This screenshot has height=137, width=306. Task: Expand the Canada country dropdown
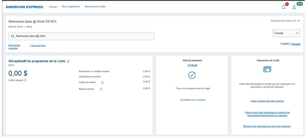pyautogui.click(x=286, y=33)
